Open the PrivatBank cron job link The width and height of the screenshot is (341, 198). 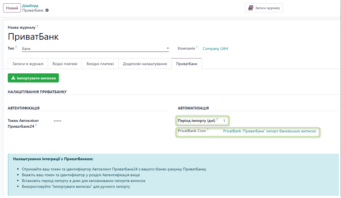(269, 131)
